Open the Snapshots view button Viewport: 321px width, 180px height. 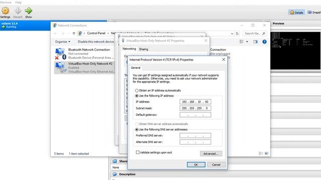[x=314, y=12]
